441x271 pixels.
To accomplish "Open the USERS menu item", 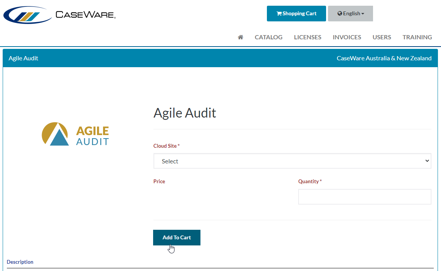I will tap(382, 37).
